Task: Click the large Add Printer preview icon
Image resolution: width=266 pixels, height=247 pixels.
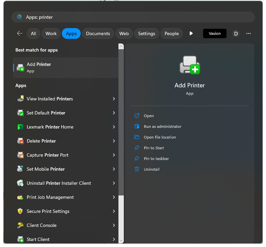Action: 190,65
